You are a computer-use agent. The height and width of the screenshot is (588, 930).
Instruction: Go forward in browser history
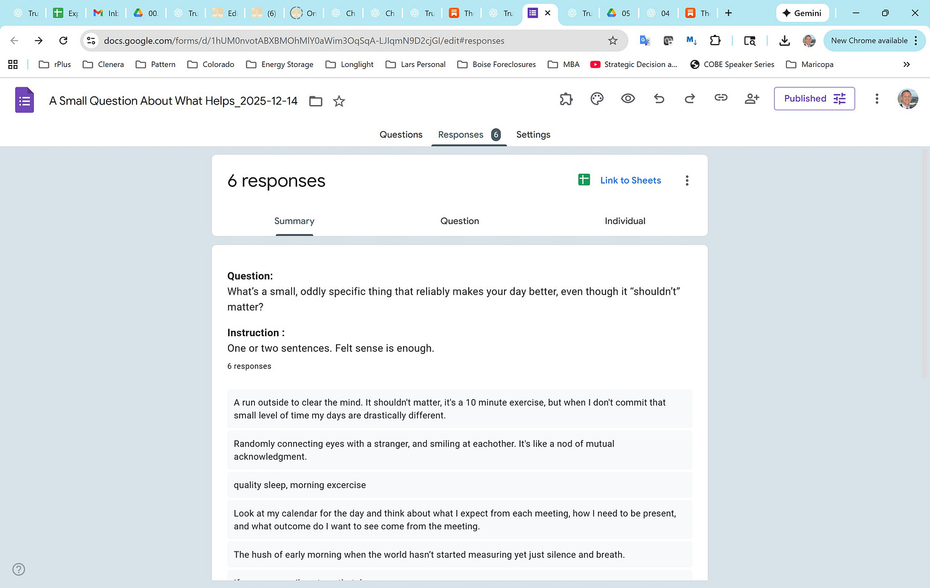click(x=39, y=40)
